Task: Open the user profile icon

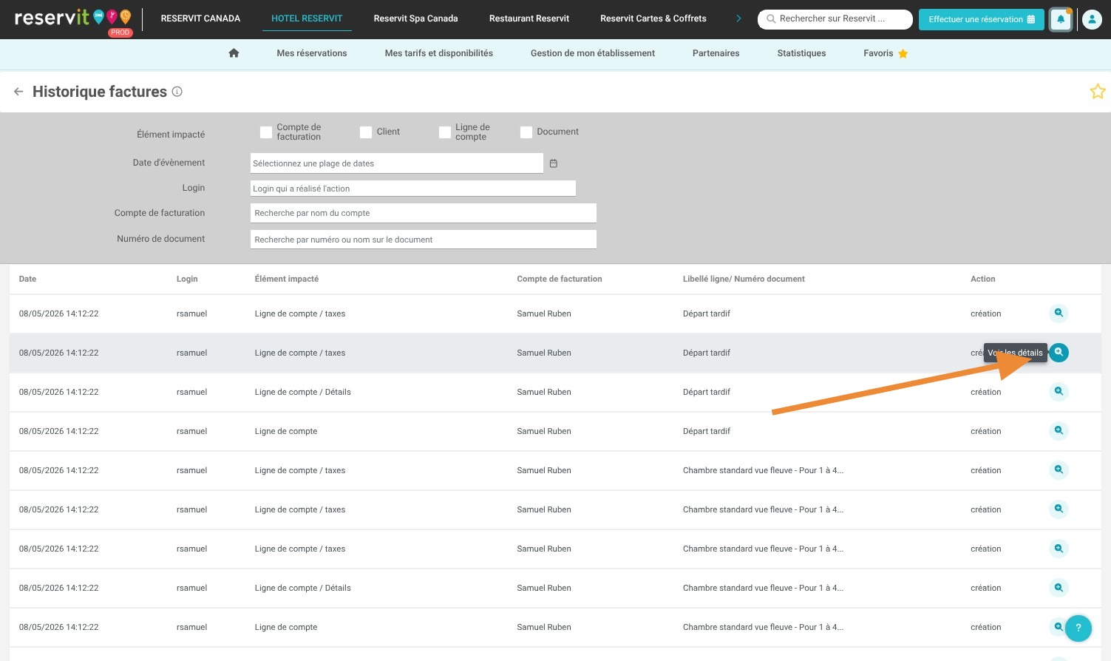Action: (x=1092, y=19)
